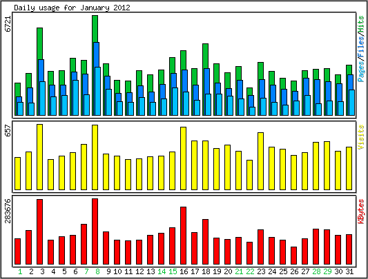This screenshot has width=368, height=279.
Task: Click day 31 on the x-axis
Action: point(349,271)
